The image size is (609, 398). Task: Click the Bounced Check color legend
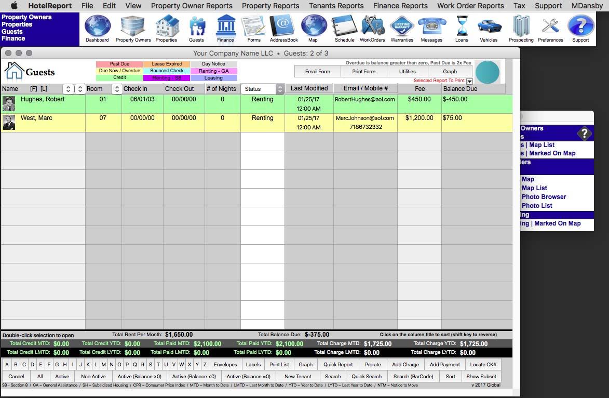pyautogui.click(x=167, y=71)
